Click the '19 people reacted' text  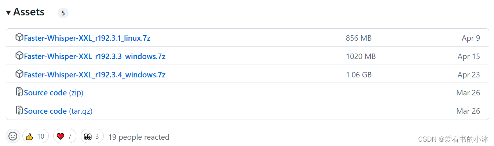click(x=139, y=137)
